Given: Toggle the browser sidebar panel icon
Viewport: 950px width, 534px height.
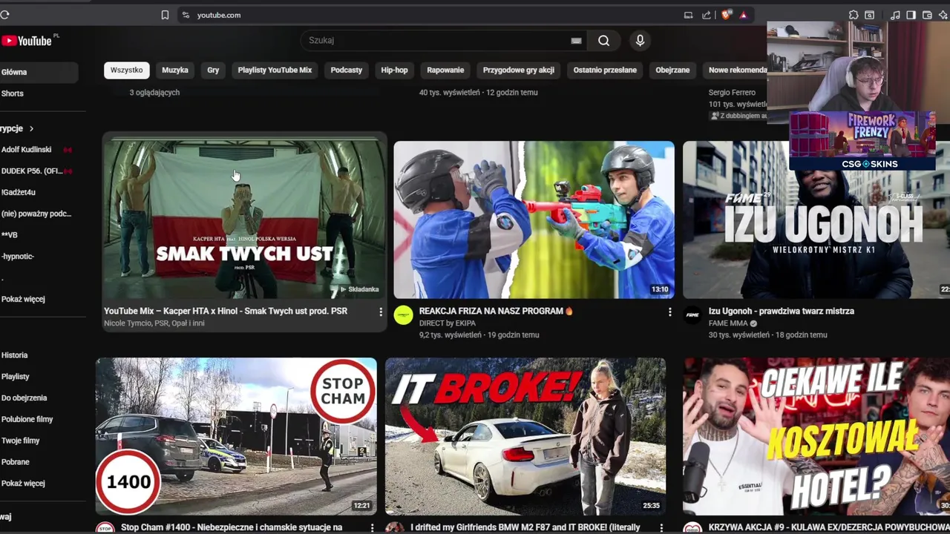Looking at the screenshot, I should click(911, 15).
